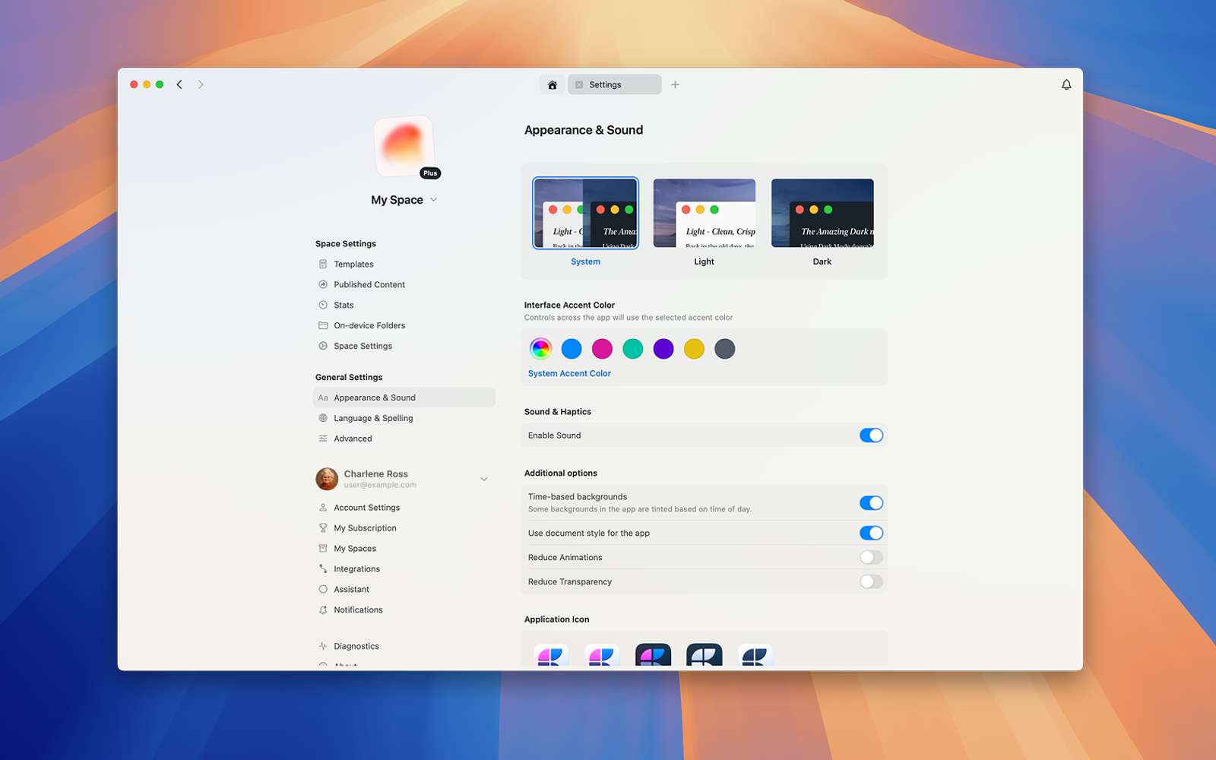Expand the My Space dropdown chevron
1216x760 pixels.
[434, 200]
